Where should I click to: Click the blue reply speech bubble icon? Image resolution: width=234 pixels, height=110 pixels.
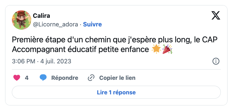coord(43,78)
